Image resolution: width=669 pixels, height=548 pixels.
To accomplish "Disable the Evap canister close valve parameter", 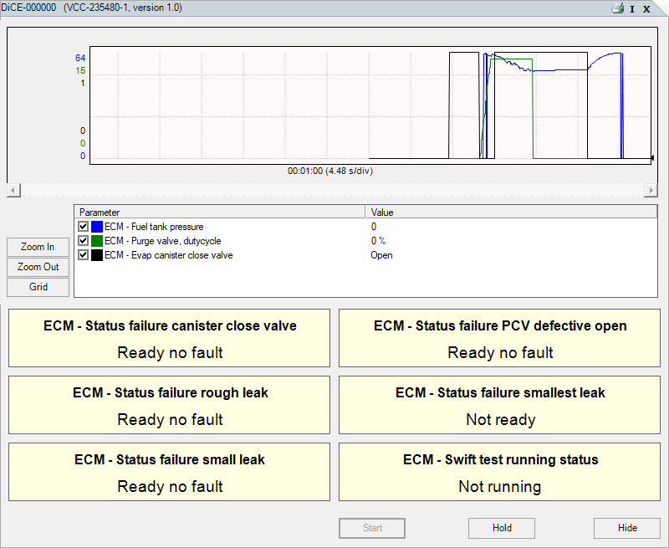I will (83, 255).
